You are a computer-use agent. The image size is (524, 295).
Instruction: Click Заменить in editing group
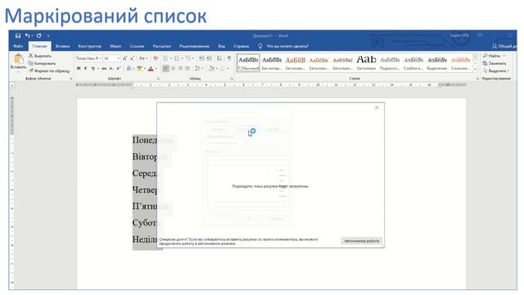pos(495,63)
